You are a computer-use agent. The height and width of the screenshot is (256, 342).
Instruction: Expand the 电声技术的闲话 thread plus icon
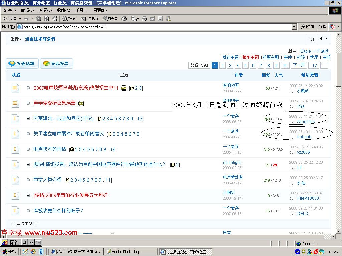coord(28,149)
